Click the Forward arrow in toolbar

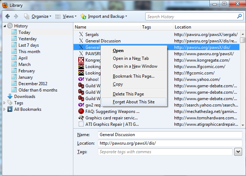click(16, 16)
